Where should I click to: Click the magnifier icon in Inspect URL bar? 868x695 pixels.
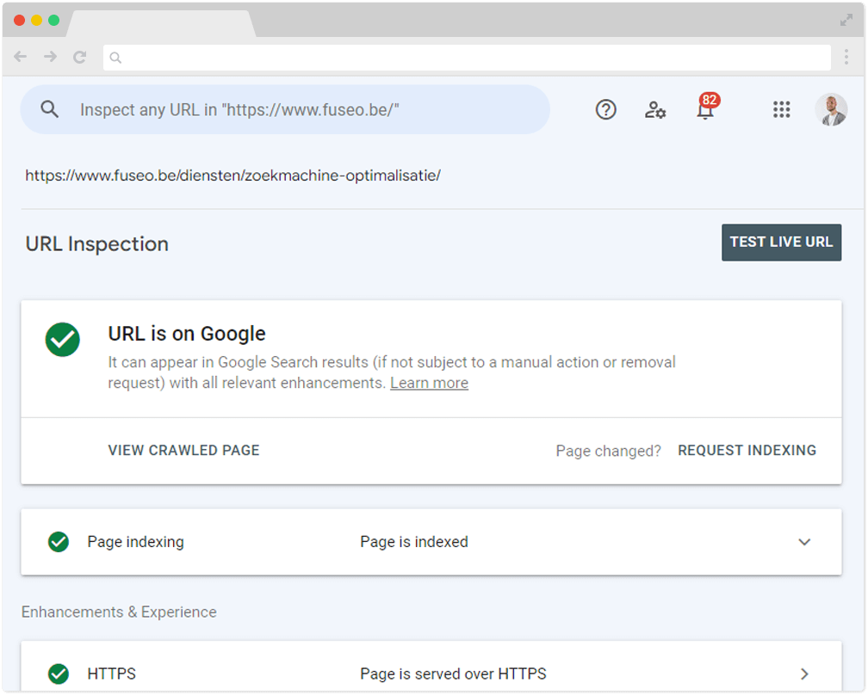click(x=49, y=109)
